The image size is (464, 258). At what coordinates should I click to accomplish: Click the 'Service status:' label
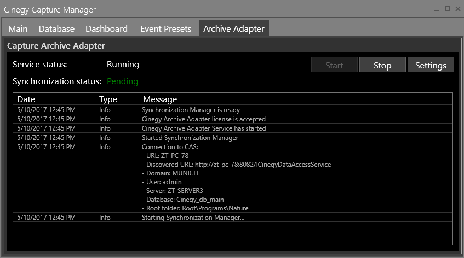click(x=40, y=64)
